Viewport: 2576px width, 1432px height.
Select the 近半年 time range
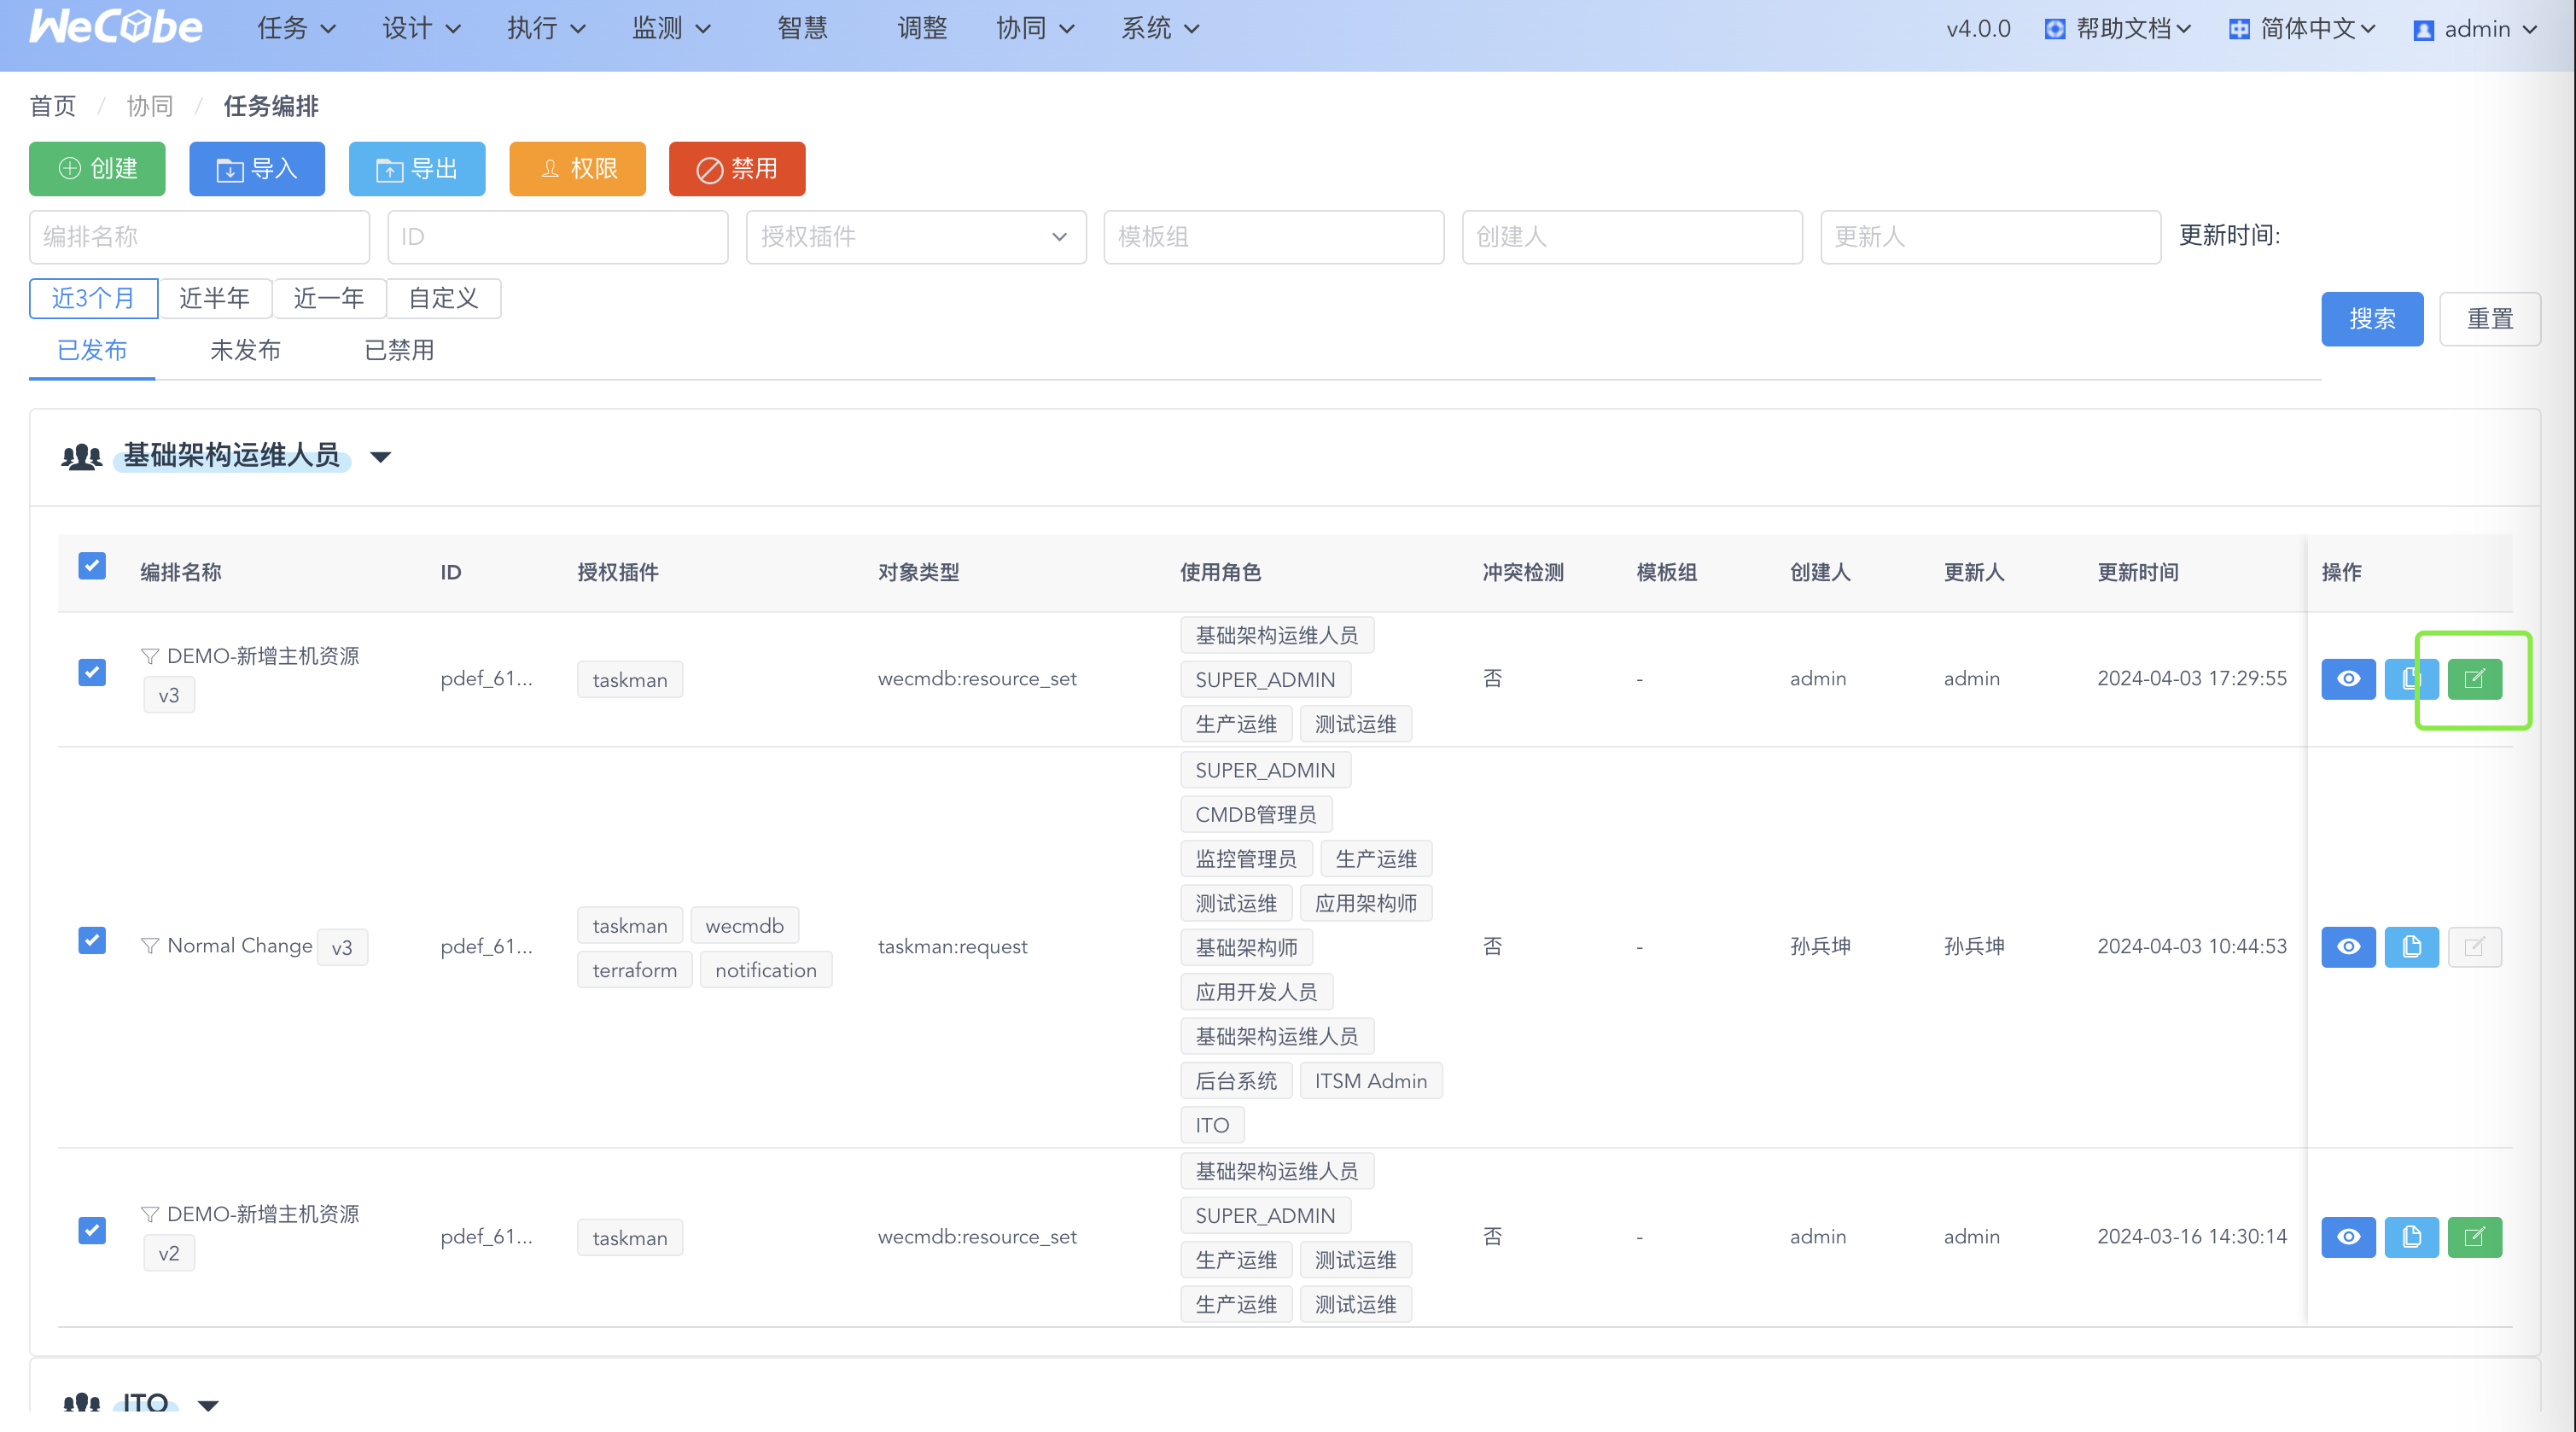coord(214,298)
